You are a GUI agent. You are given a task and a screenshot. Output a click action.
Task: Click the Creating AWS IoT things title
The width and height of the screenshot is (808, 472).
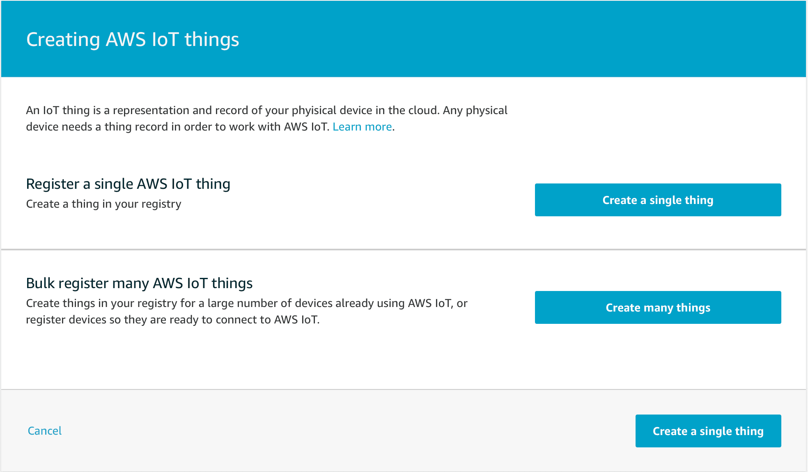133,39
